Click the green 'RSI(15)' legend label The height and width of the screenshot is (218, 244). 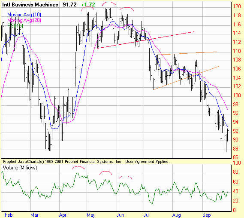tap(15, 25)
